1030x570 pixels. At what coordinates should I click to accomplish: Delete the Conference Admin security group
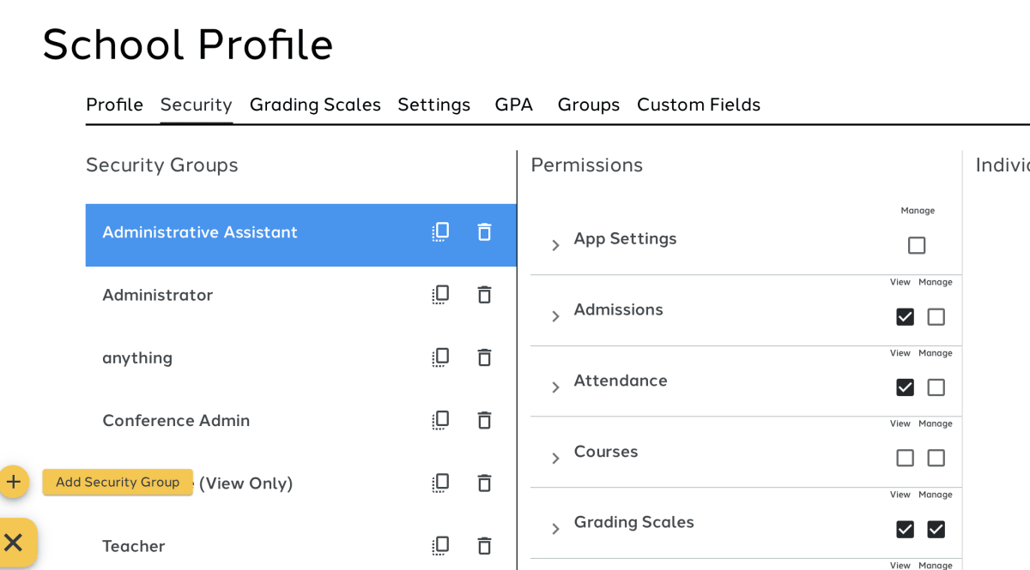[x=484, y=420]
